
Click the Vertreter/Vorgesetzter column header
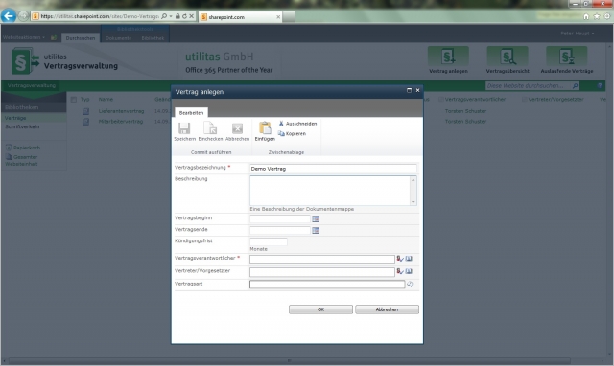click(x=555, y=100)
